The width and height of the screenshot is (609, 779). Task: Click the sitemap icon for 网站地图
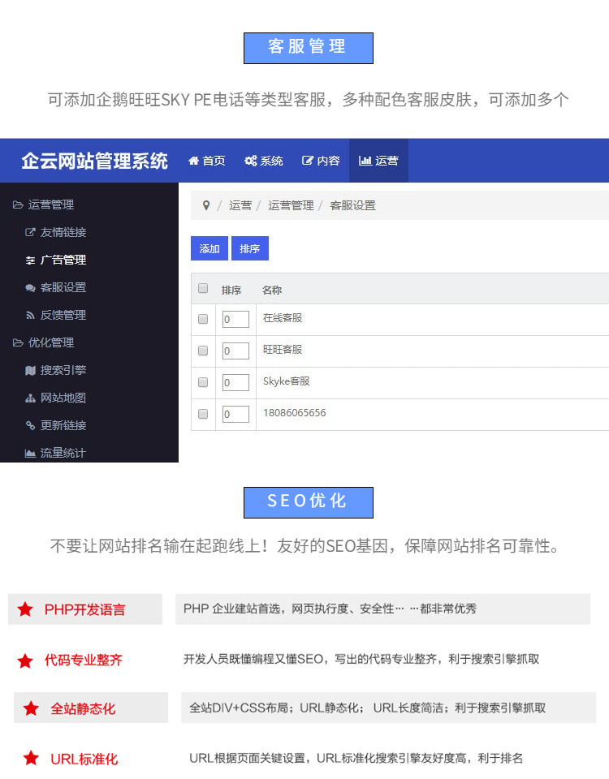pos(30,398)
